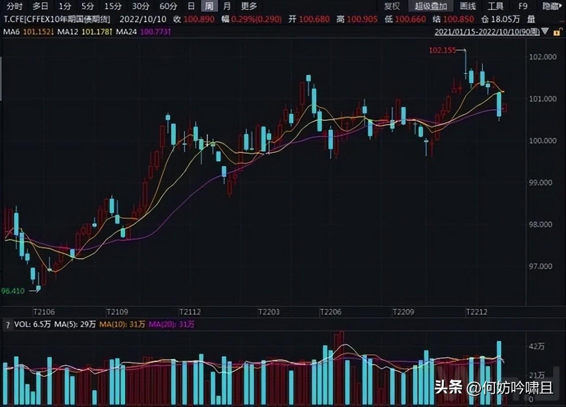Select the 月 monthly period tab
Screen dimensions: 566x407
pyautogui.click(x=227, y=6)
